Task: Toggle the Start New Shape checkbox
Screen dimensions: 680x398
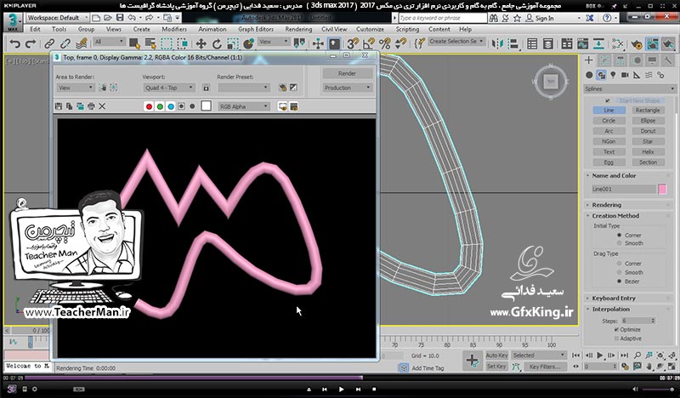Action: pos(608,100)
